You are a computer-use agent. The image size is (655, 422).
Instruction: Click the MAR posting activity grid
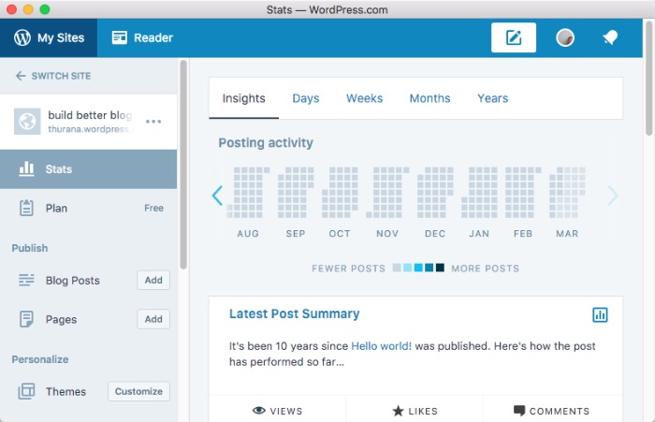(567, 192)
